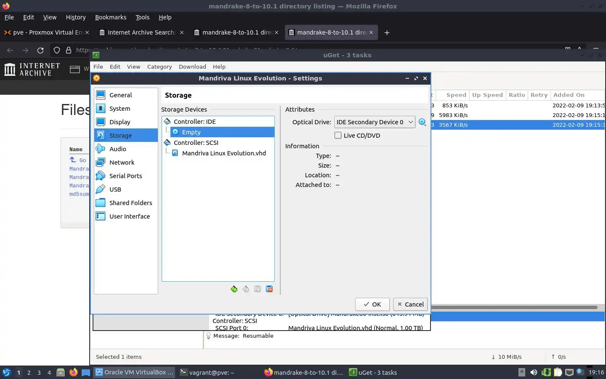Click the Firefox tracking protection shield icon
Image resolution: width=606 pixels, height=379 pixels.
click(x=57, y=51)
